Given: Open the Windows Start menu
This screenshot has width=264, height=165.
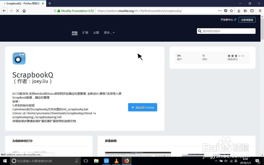Looking at the screenshot, I should pyautogui.click(x=5, y=161).
